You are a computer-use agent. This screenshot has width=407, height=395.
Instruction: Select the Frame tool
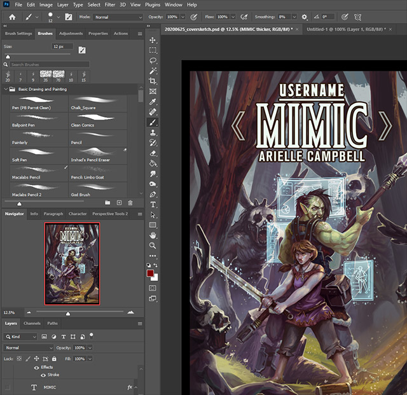point(153,92)
